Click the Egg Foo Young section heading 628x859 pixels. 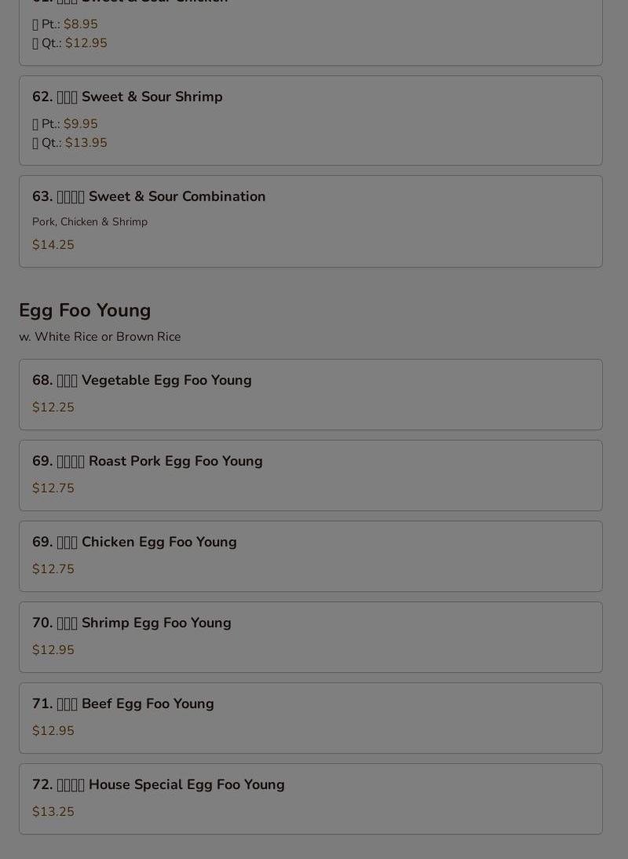tap(85, 310)
